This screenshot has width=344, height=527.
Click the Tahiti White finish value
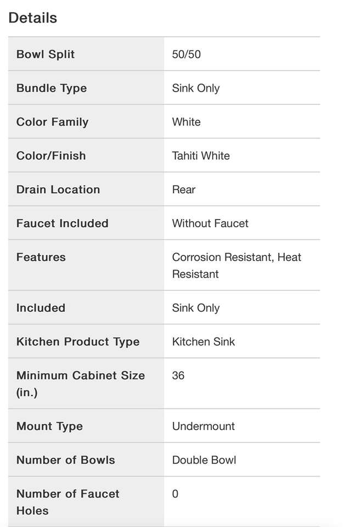pos(201,156)
